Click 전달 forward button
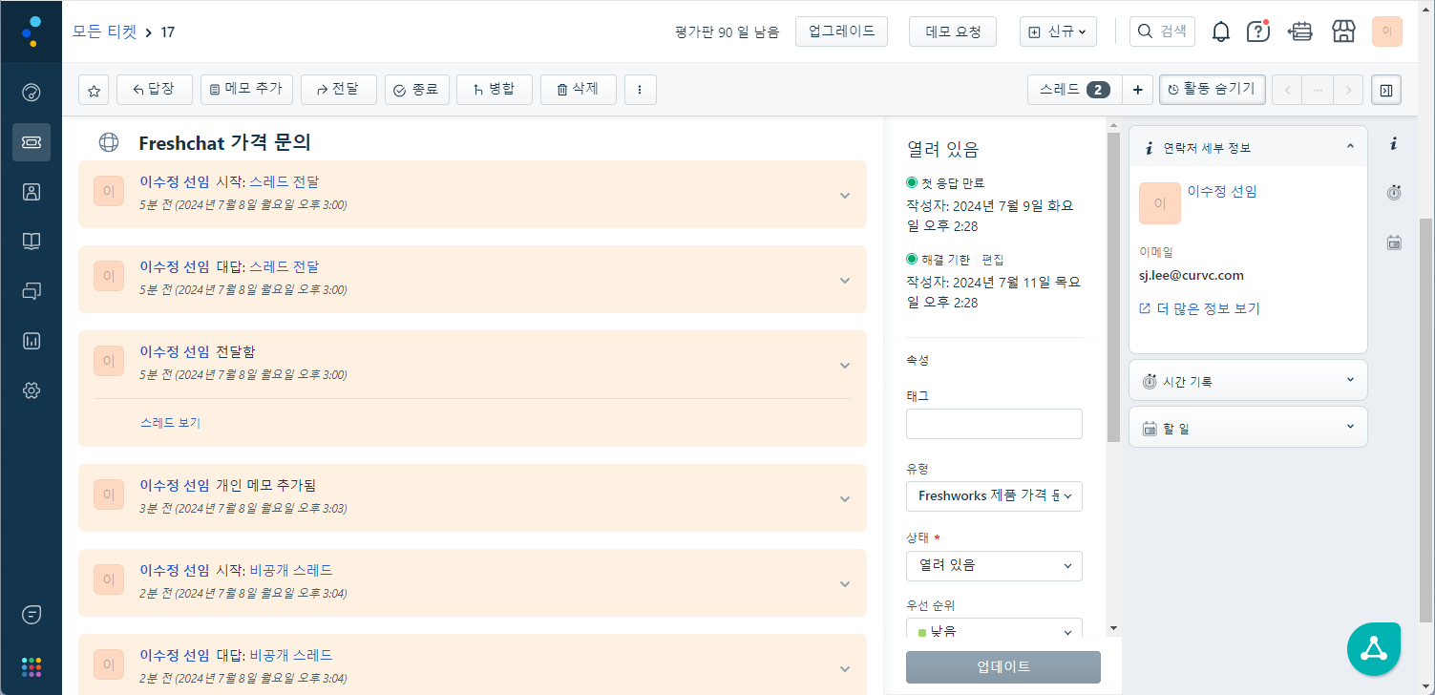Image resolution: width=1435 pixels, height=695 pixels. click(338, 90)
